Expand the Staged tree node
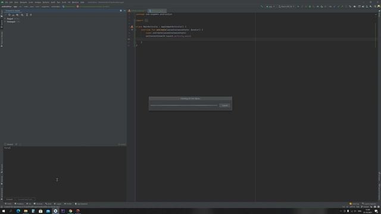Screen dimensions: 381x214 click(x=5, y=18)
